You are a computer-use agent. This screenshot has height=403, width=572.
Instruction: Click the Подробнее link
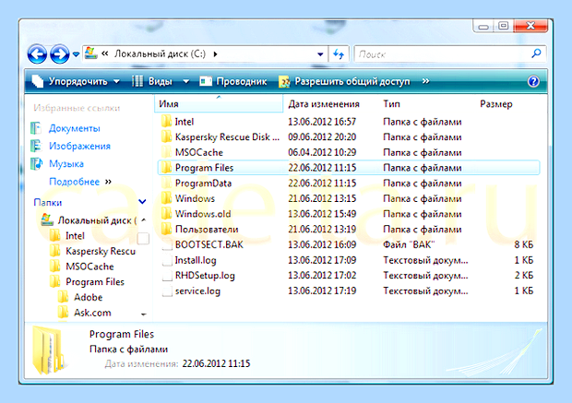pyautogui.click(x=74, y=182)
